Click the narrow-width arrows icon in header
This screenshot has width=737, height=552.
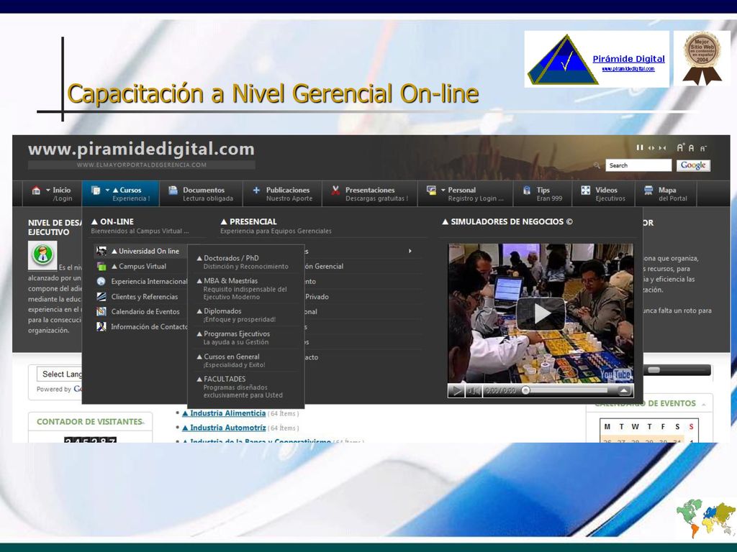click(662, 148)
